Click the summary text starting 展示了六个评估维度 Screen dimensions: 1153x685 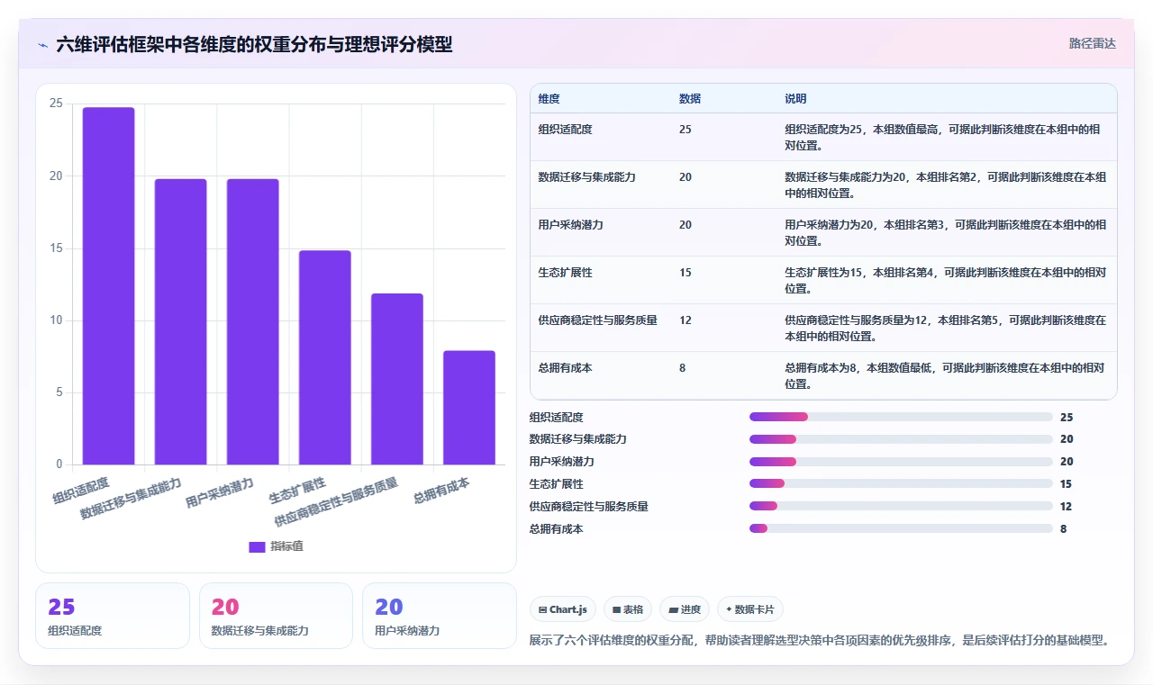point(819,641)
